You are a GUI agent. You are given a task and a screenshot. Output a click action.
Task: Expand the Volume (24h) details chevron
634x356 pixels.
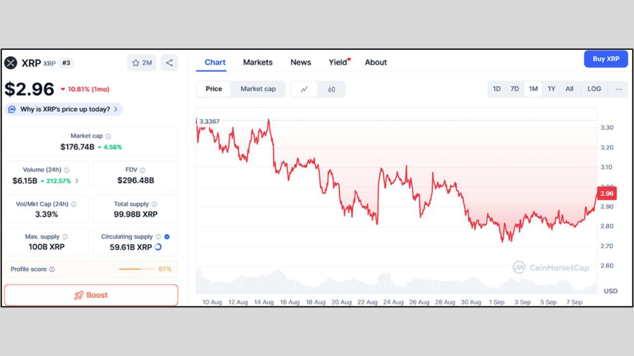point(77,180)
